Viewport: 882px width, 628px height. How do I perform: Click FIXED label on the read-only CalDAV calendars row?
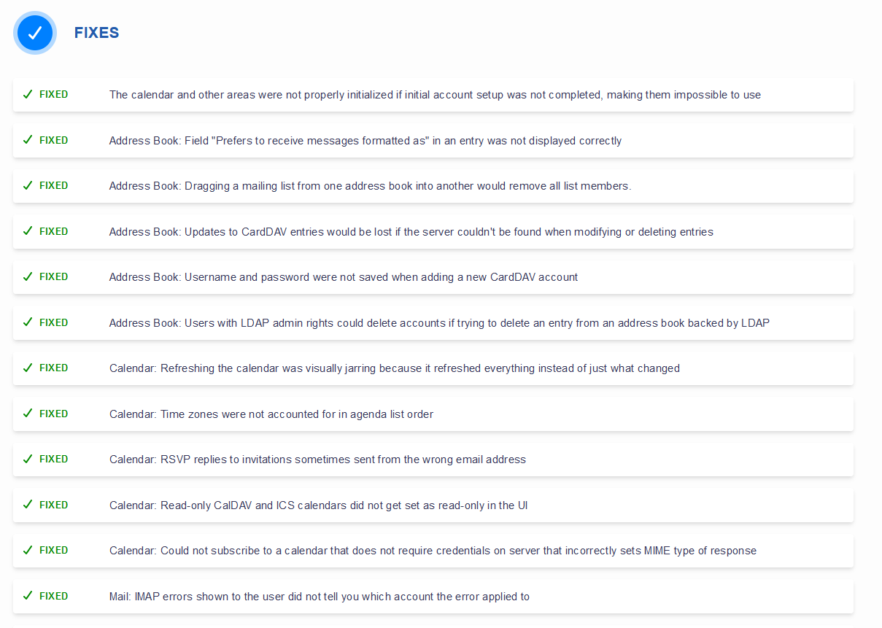(x=53, y=505)
